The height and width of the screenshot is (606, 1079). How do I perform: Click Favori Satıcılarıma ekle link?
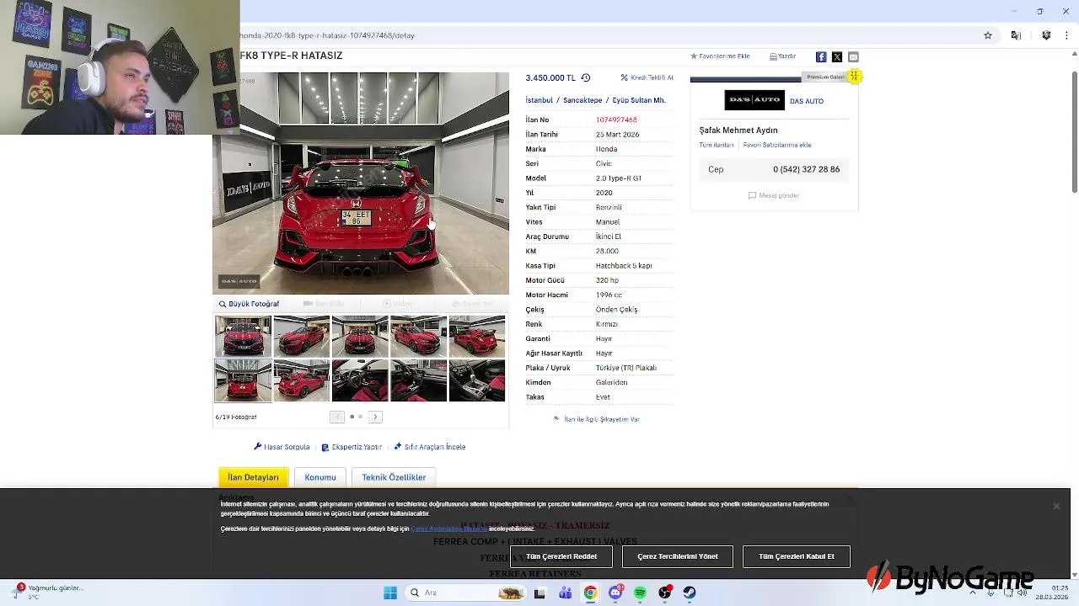click(777, 145)
